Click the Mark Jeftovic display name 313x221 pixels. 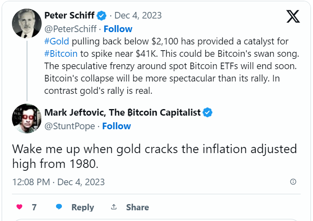tap(122, 113)
